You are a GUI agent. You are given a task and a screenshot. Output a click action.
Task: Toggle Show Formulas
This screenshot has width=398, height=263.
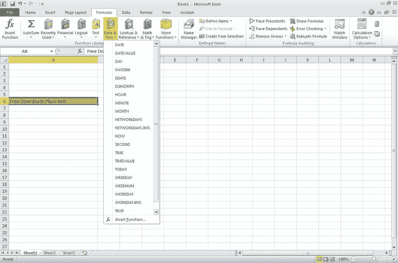click(307, 21)
